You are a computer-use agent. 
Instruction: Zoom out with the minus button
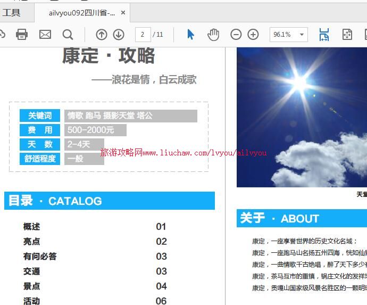pyautogui.click(x=236, y=35)
